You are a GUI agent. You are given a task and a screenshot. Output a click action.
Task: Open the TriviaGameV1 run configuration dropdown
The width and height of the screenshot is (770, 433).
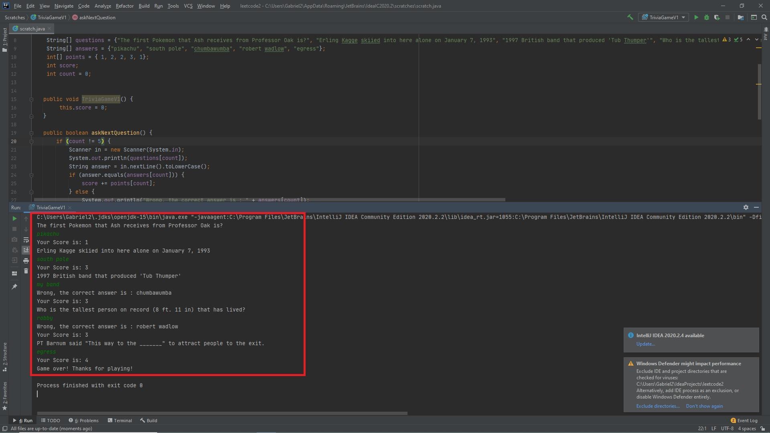[x=664, y=17]
